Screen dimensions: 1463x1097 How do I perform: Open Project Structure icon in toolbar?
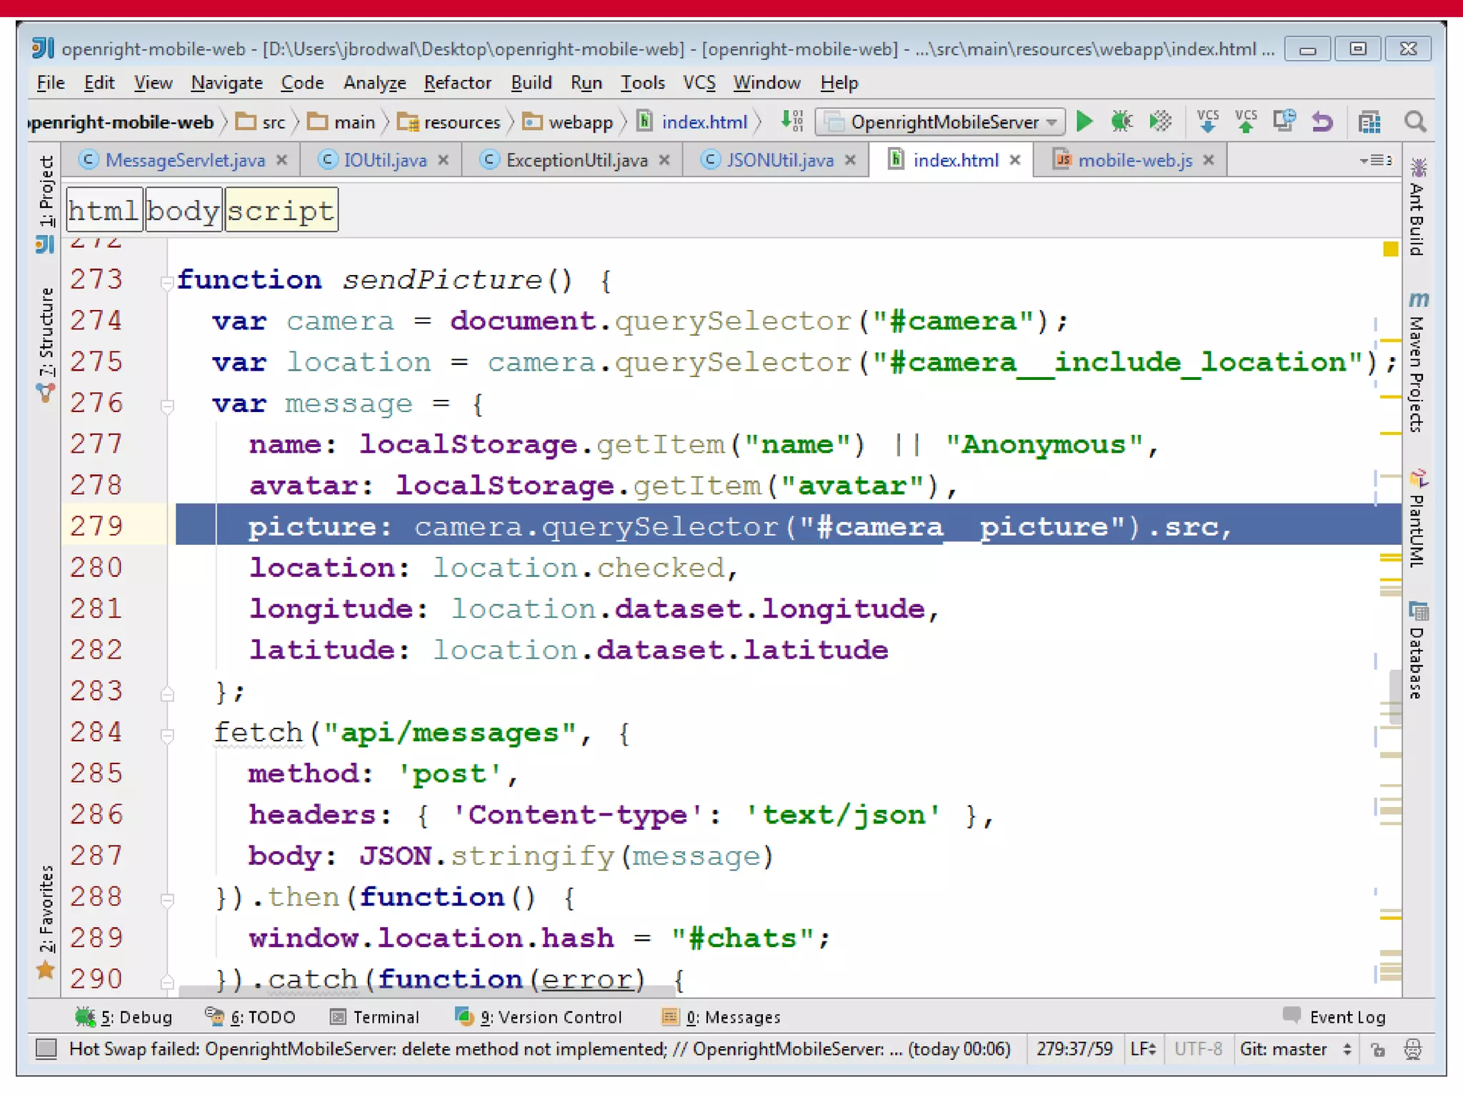click(1369, 122)
